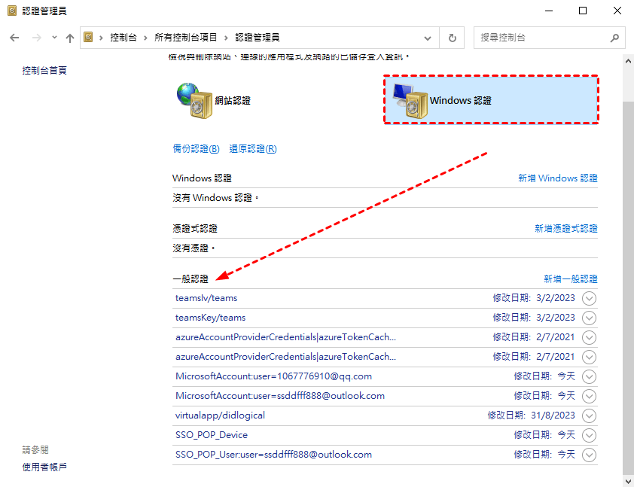Open the teamslv/teams credential entry

point(206,298)
